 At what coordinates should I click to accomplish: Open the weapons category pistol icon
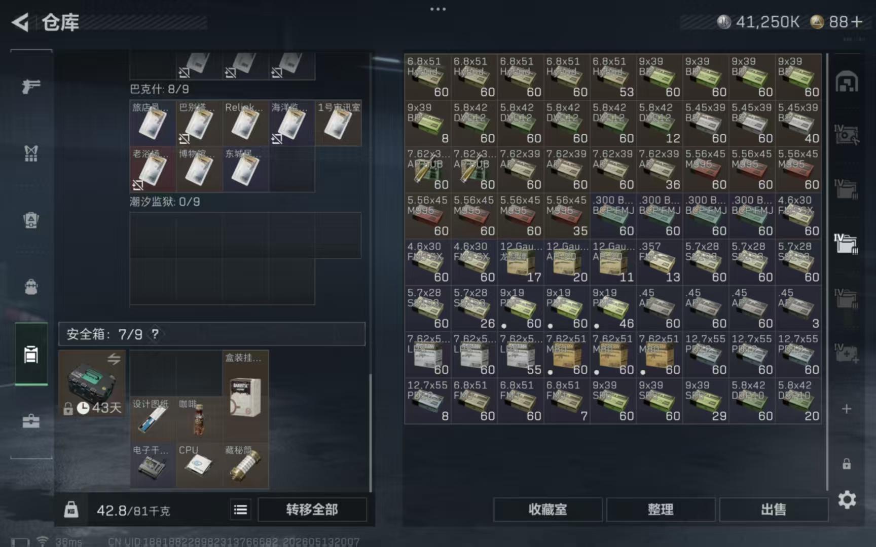point(31,86)
